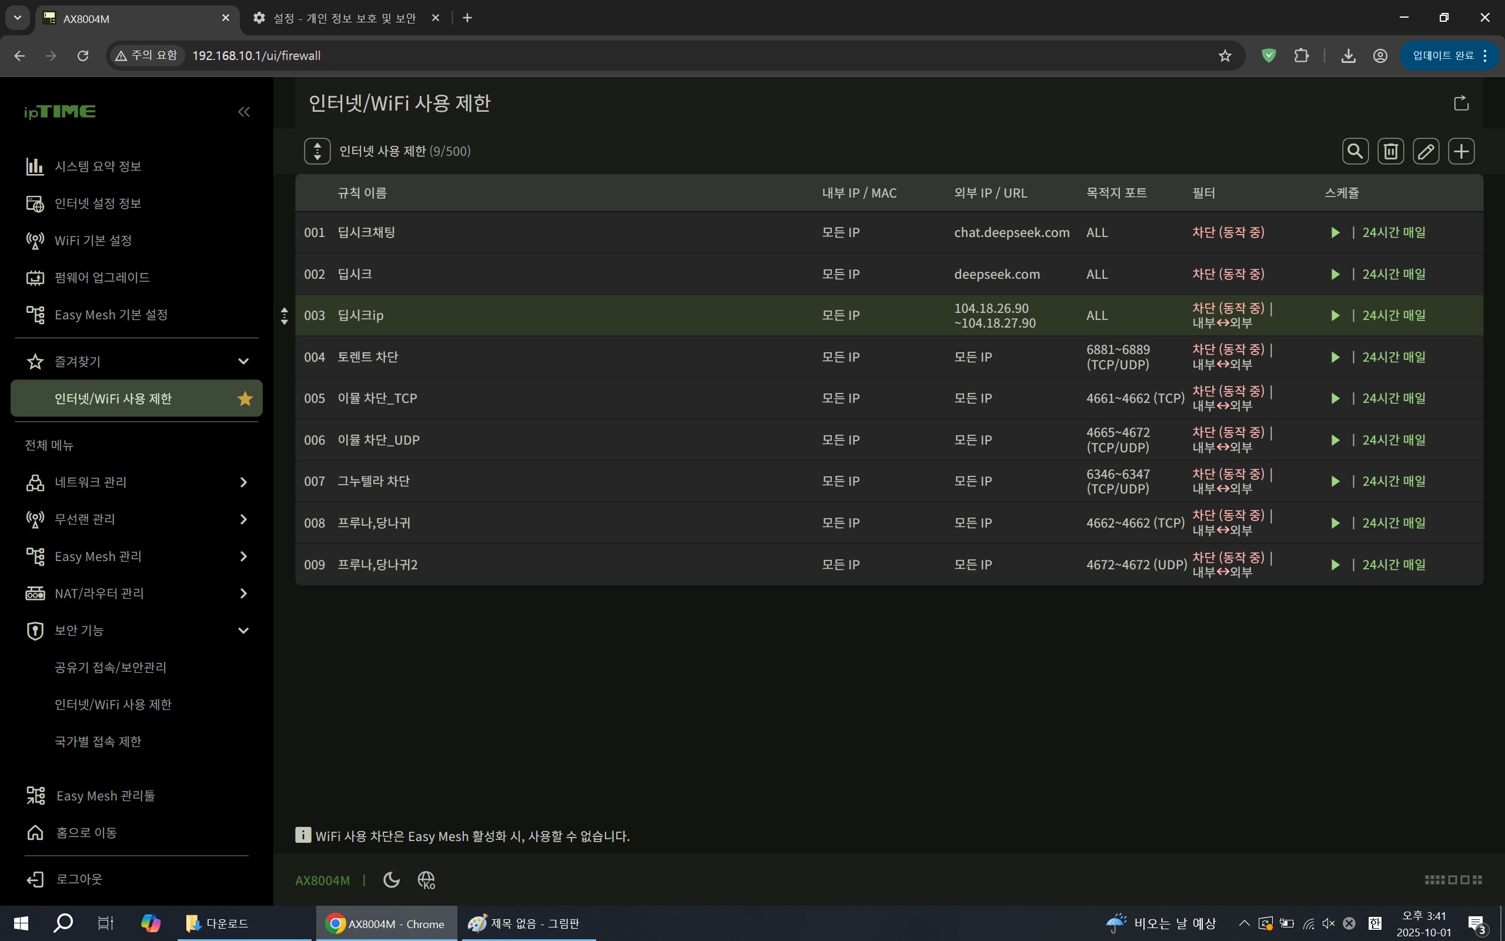The width and height of the screenshot is (1505, 941).
Task: Collapse 보안 기능 menu
Action: pos(244,630)
